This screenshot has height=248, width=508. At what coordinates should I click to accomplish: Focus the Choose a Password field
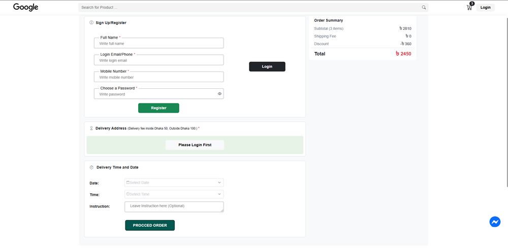158,94
